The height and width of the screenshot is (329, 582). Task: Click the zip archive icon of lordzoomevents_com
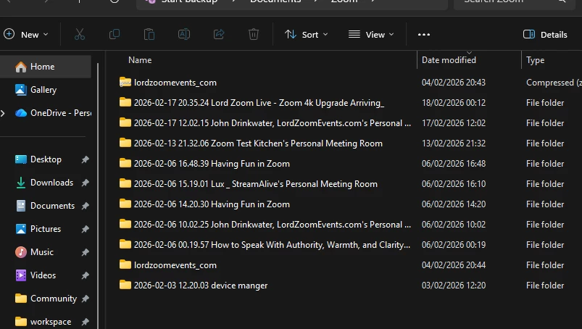coord(125,82)
